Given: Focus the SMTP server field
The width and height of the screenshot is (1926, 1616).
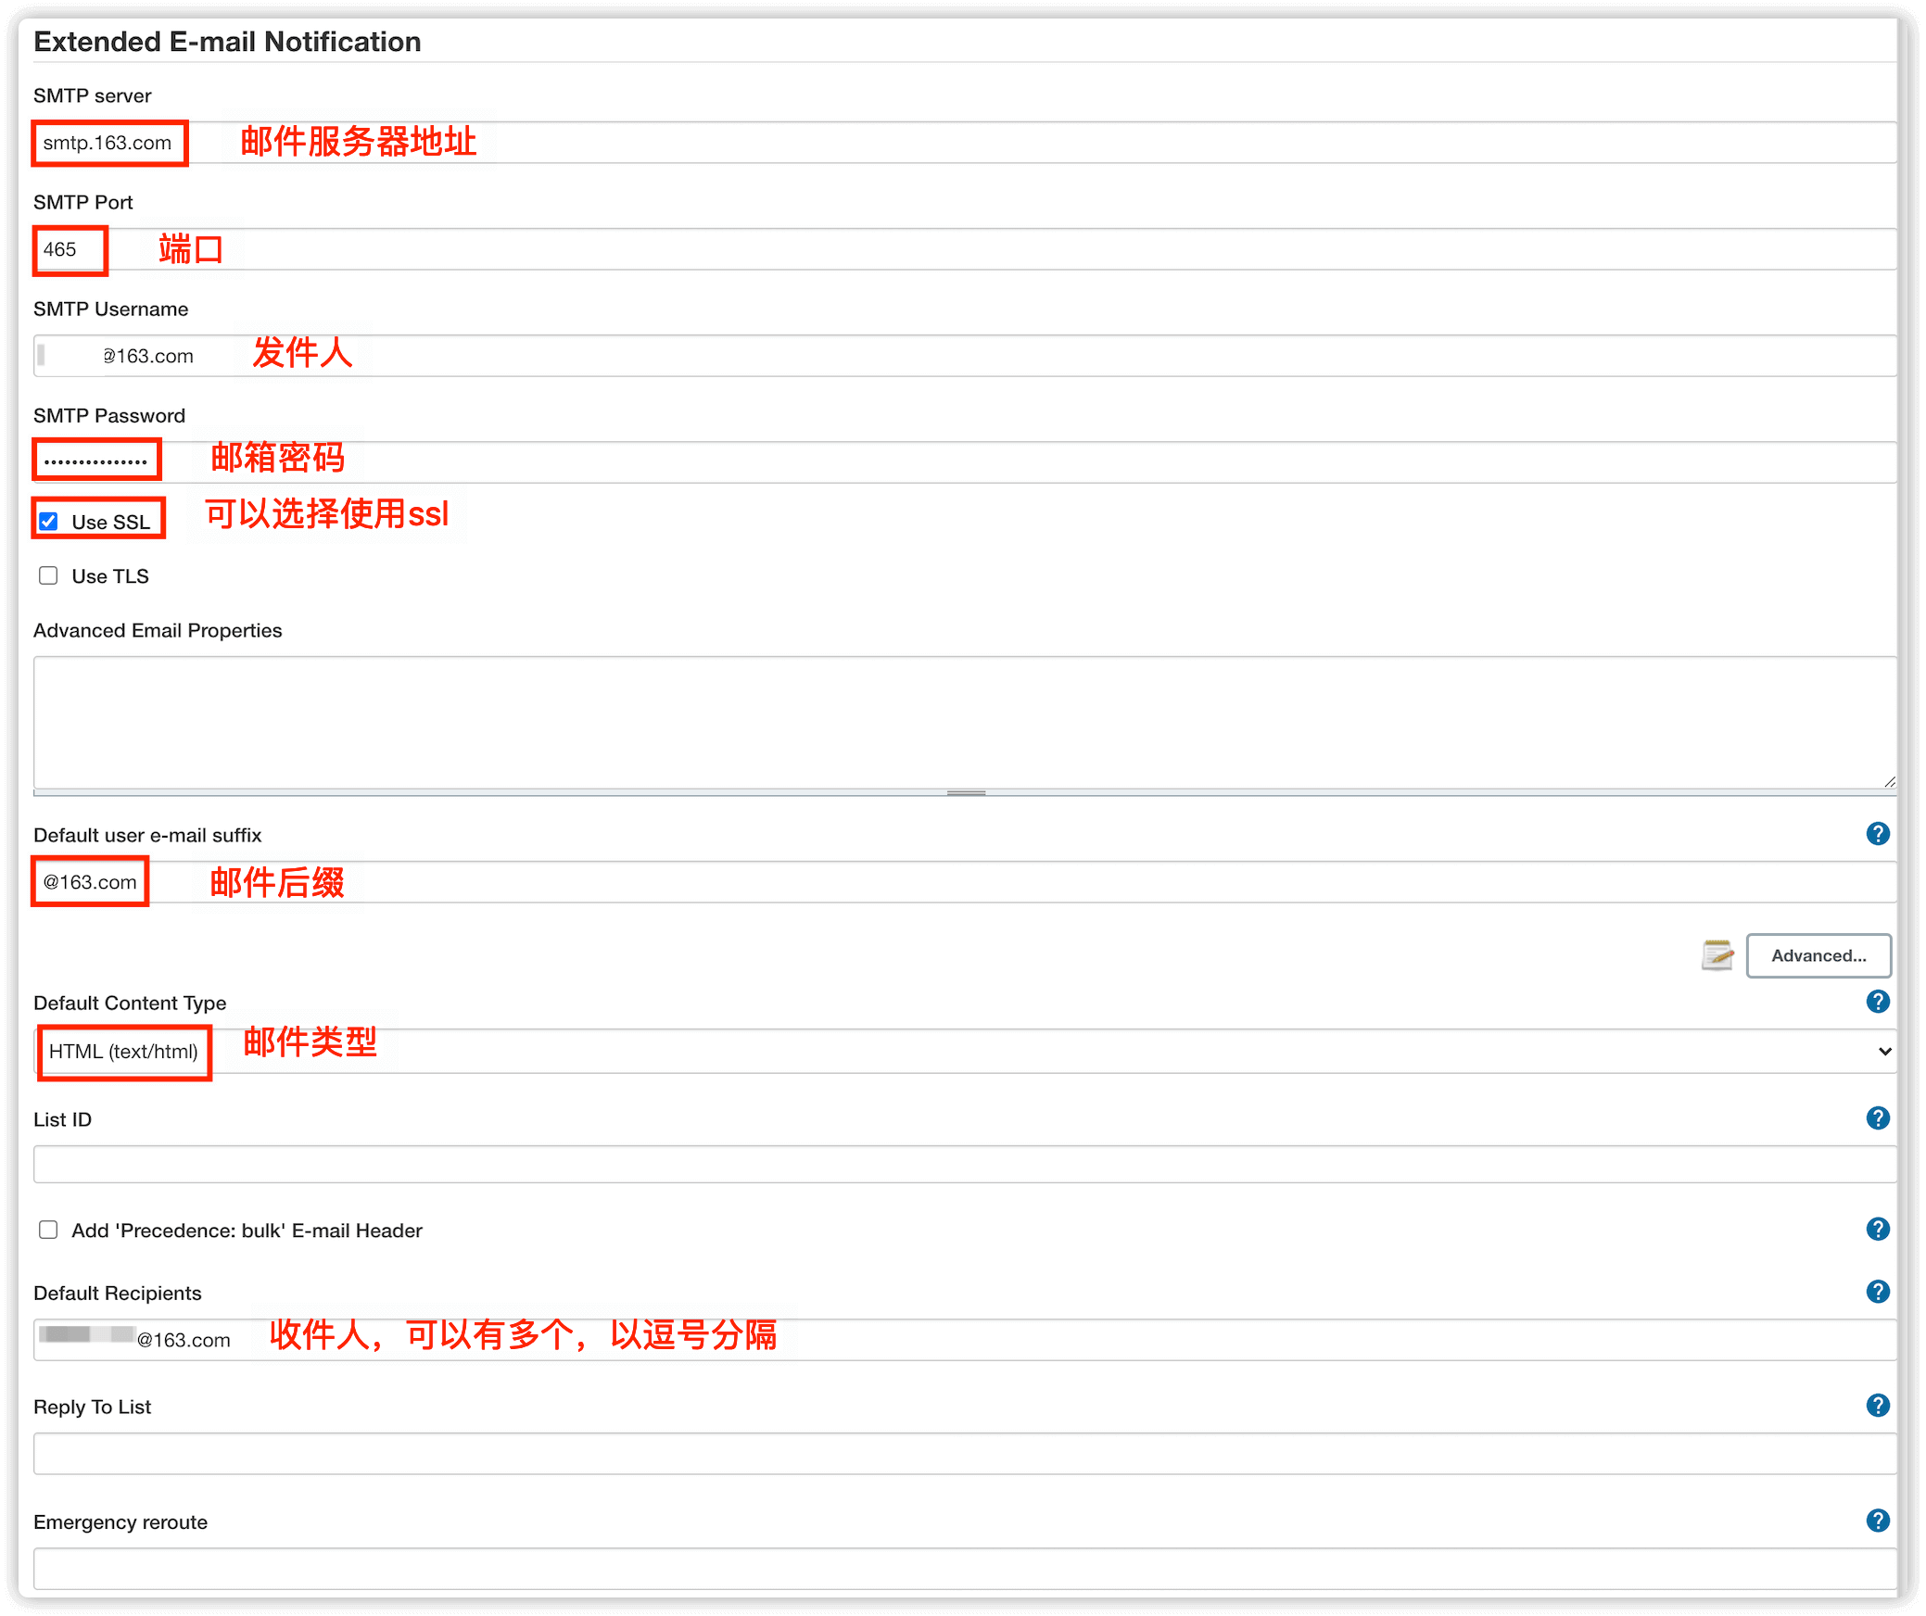Looking at the screenshot, I should [x=965, y=143].
